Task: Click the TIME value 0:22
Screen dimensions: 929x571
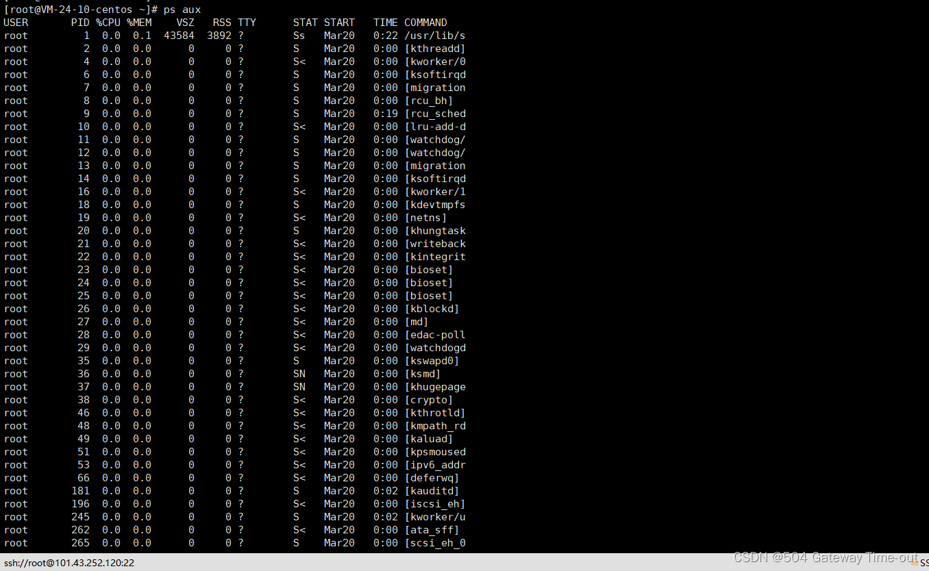Action: coord(386,36)
